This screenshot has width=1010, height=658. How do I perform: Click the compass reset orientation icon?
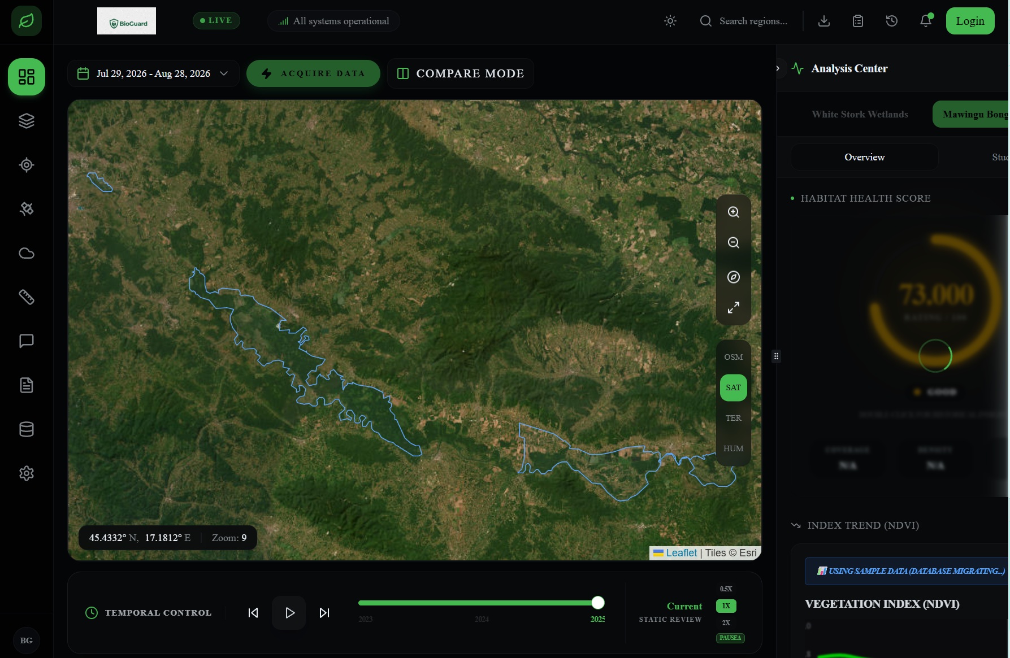point(734,277)
